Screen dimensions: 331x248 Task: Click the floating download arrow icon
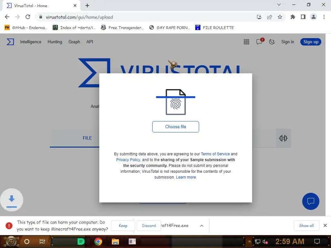coord(12,200)
